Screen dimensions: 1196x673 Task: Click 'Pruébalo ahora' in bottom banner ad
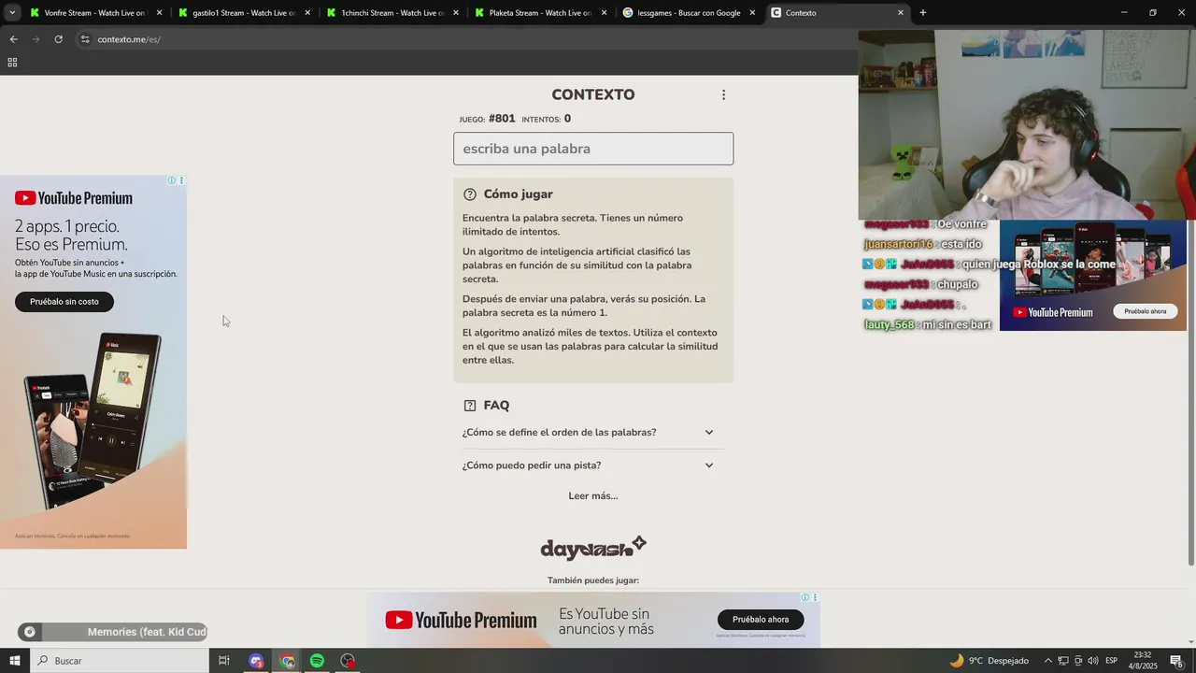(761, 620)
